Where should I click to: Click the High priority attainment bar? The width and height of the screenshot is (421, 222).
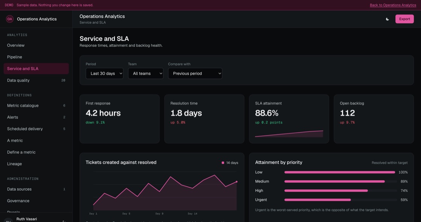tap(341, 190)
